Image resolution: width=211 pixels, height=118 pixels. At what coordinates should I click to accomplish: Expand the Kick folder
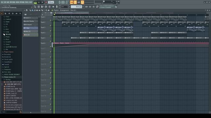[7, 29]
